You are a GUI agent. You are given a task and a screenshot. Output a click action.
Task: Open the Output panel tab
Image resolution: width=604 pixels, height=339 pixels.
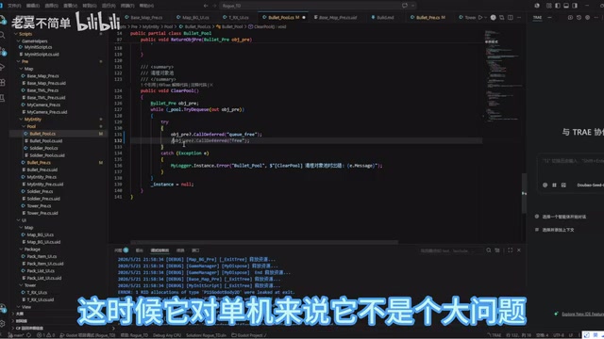tap(140, 250)
